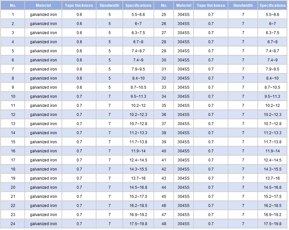
Task: Click the 7.4~9 specification in row 6
Action: tap(138, 60)
